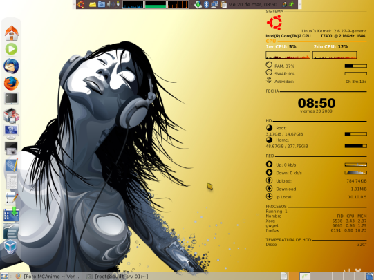Screen dimensions: 374x280
Task: Click the Disco temperature 32C value
Action: click(x=362, y=245)
